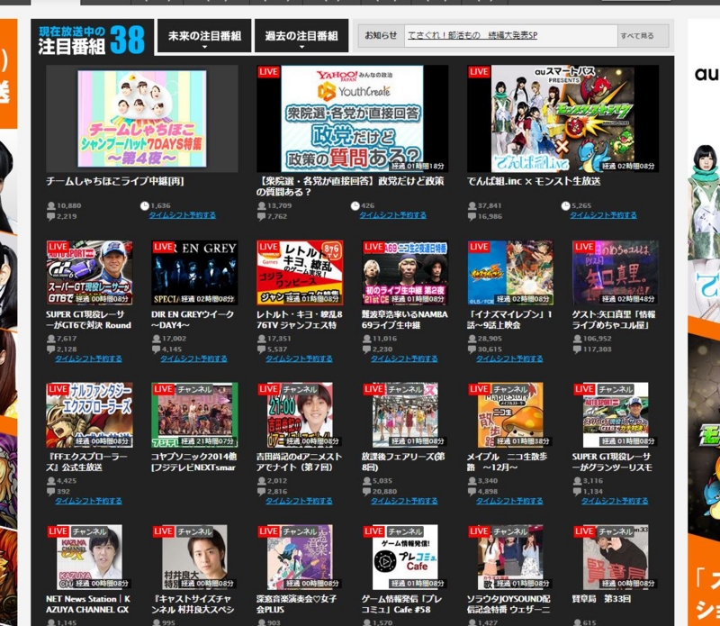The height and width of the screenshot is (626, 720).
Task: Click comment icon beside 117,303
Action: (577, 349)
